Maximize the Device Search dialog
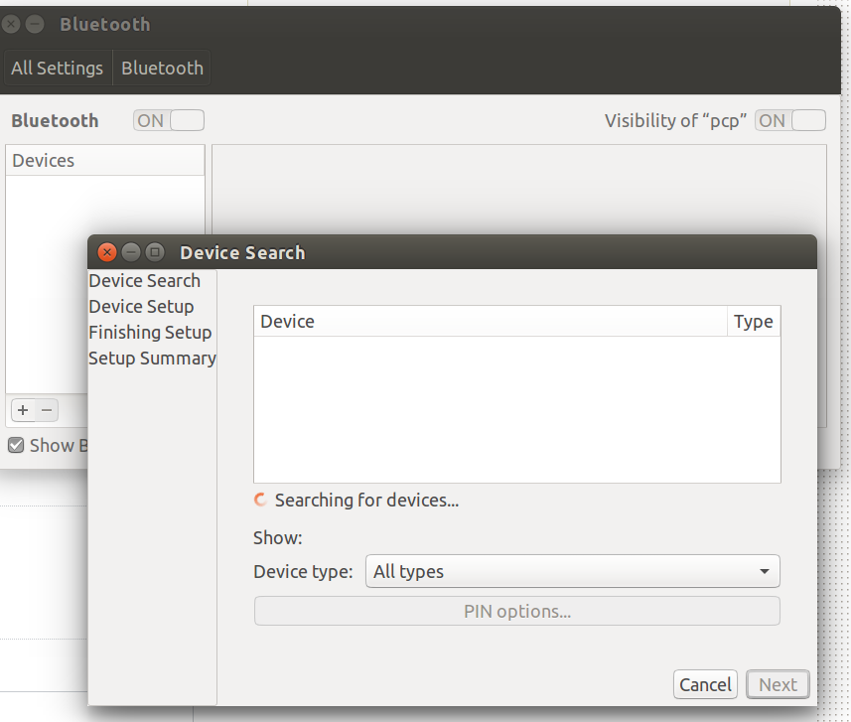851x722 pixels. 155,252
